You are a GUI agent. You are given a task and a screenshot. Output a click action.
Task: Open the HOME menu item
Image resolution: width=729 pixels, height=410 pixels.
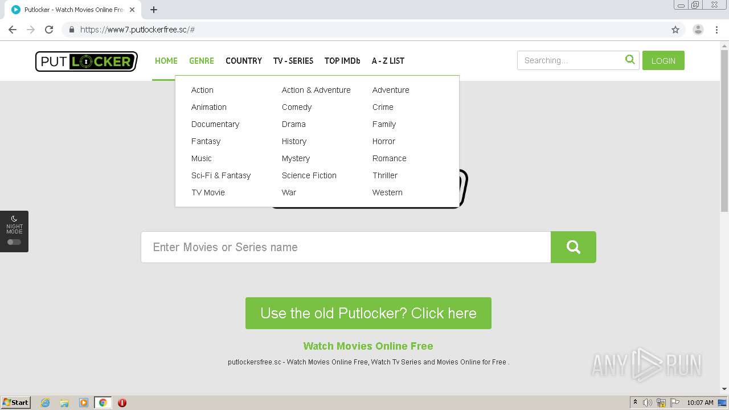(x=166, y=61)
